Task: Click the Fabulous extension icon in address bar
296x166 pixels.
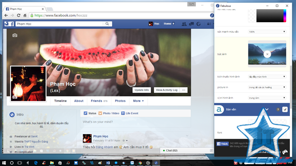Action: [x=212, y=15]
